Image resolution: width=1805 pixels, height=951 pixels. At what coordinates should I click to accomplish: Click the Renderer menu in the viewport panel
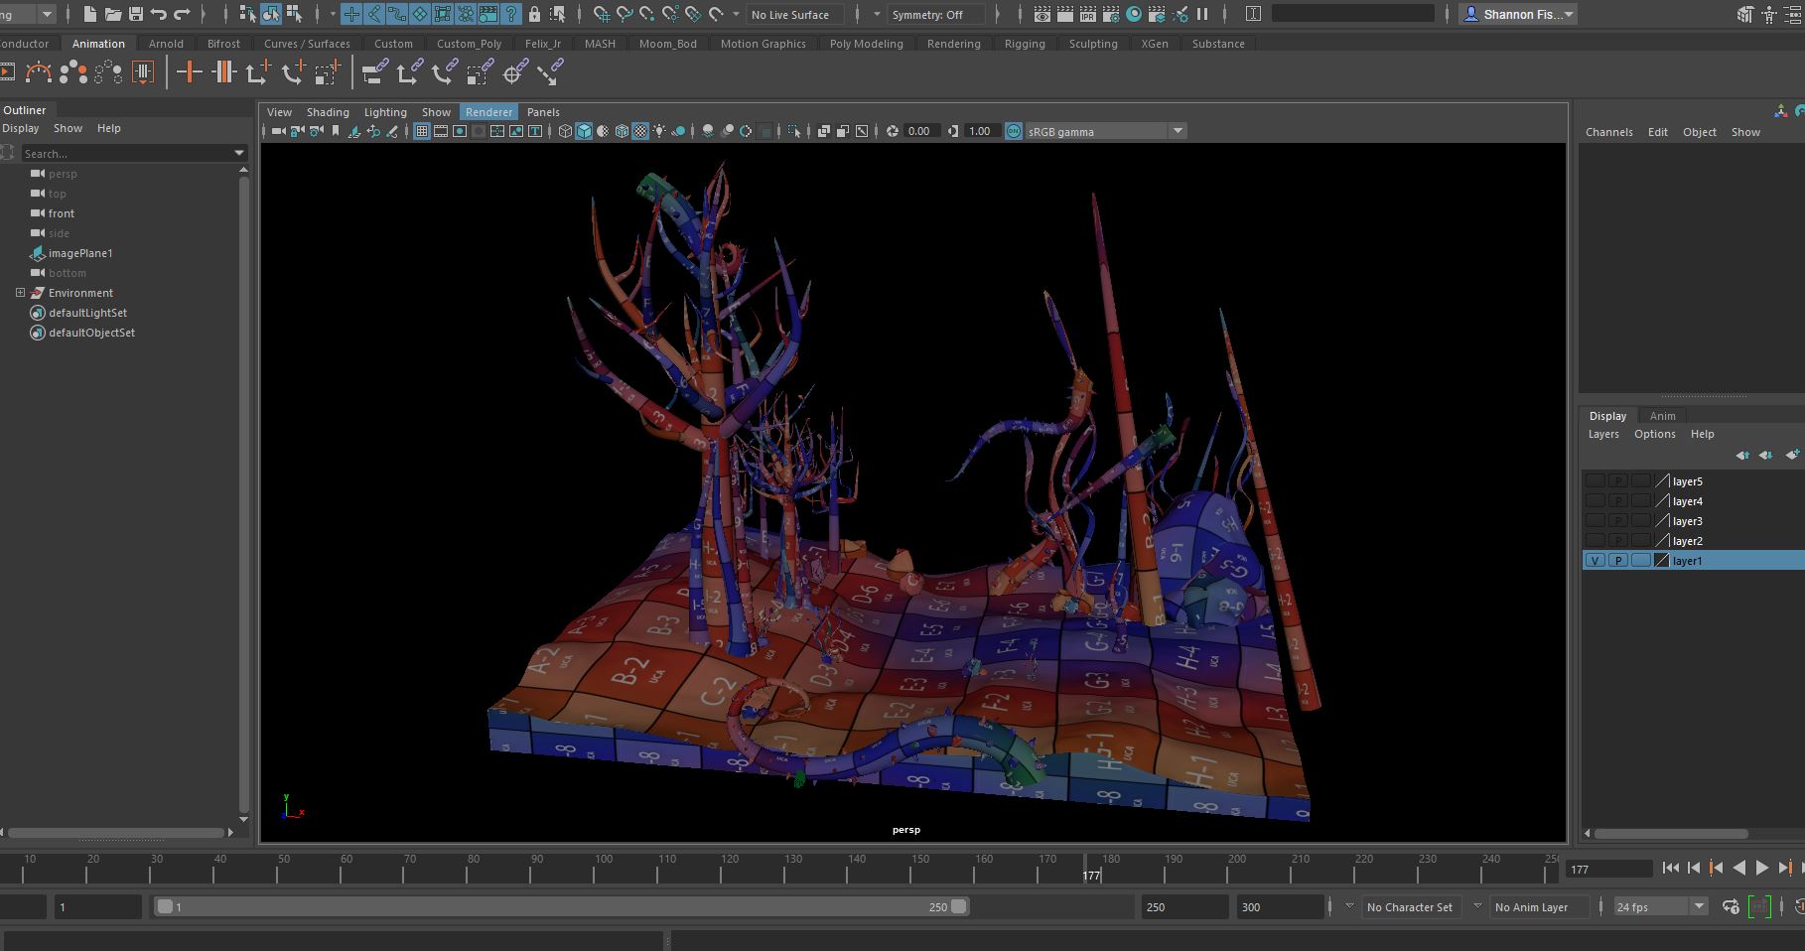488,111
